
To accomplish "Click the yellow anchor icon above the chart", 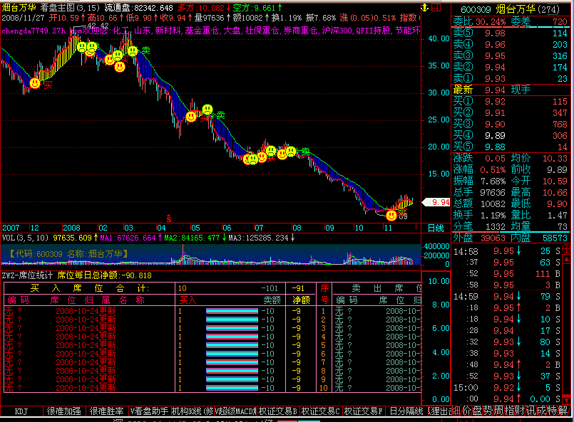I will point(425,7).
